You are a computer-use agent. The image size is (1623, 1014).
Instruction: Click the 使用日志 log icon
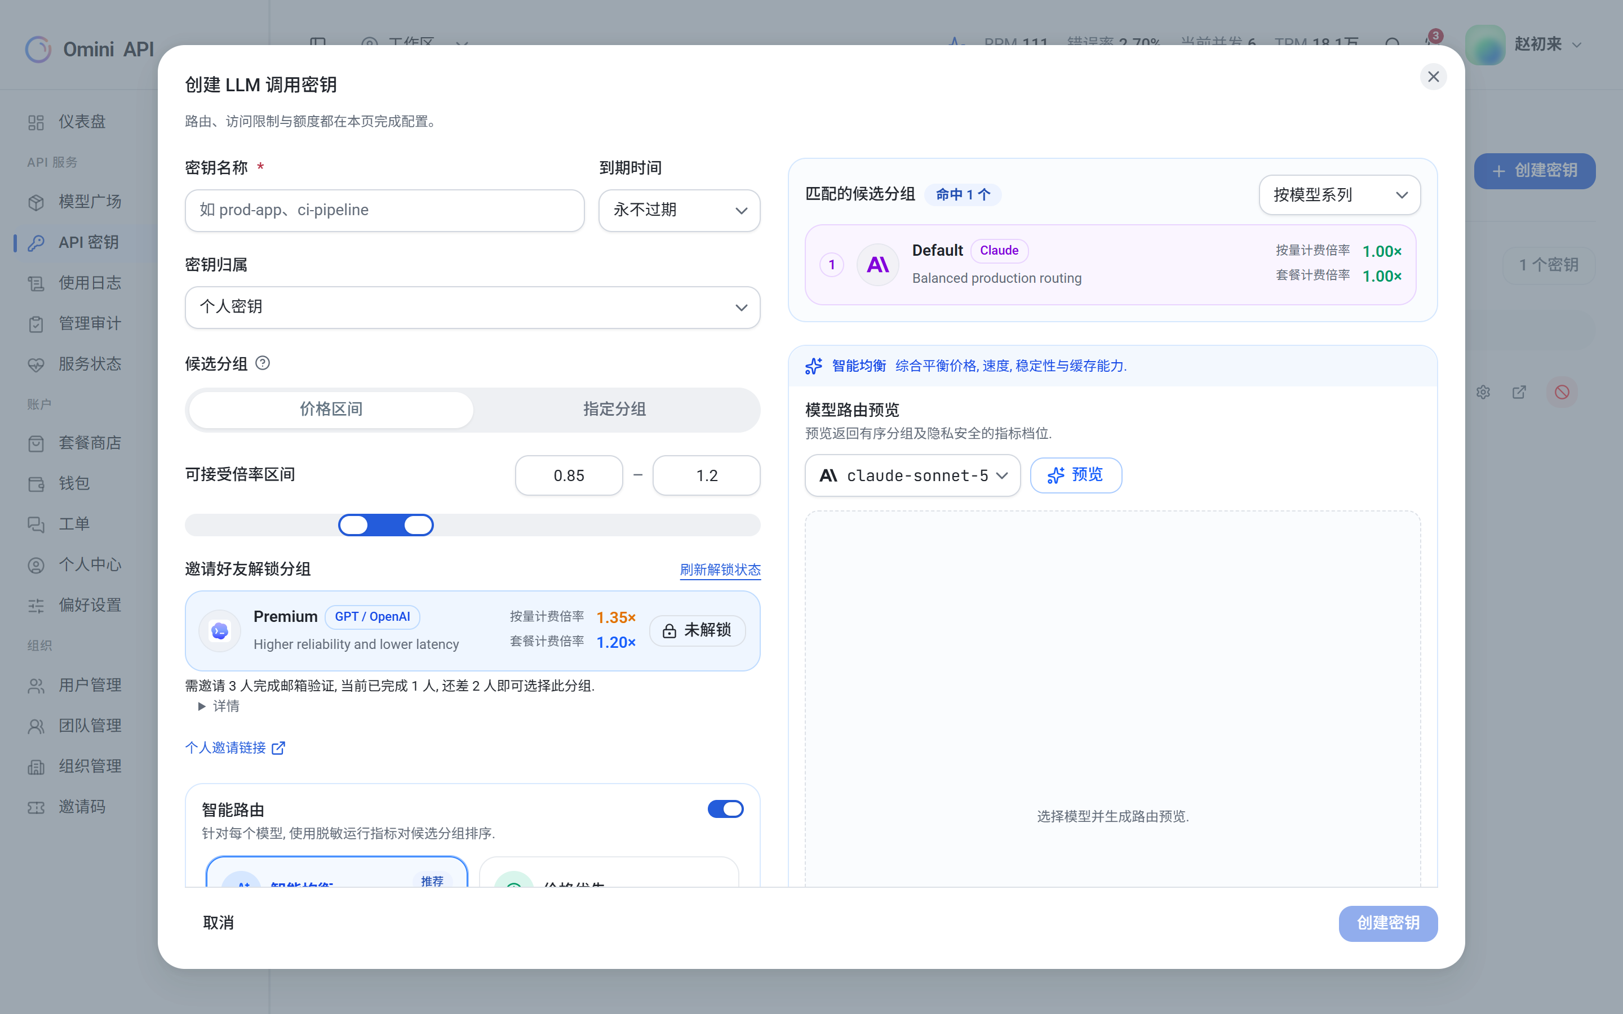[x=36, y=284]
